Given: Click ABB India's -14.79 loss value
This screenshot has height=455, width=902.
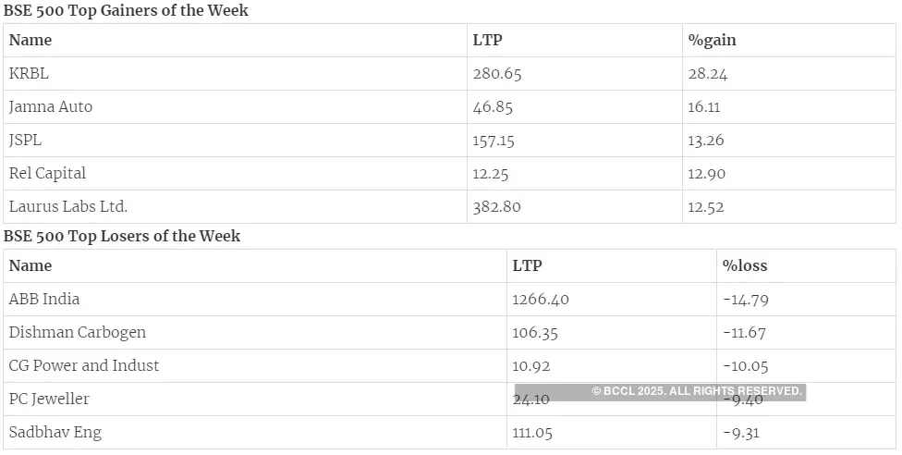Looking at the screenshot, I should (746, 300).
